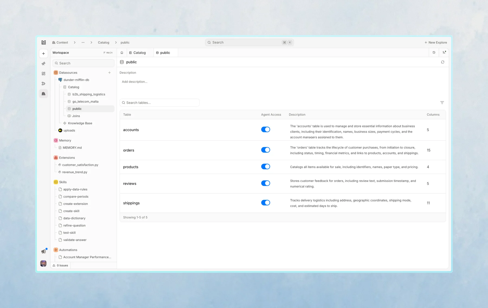The width and height of the screenshot is (488, 308).
Task: Click the app logo icon
Action: 44,42
